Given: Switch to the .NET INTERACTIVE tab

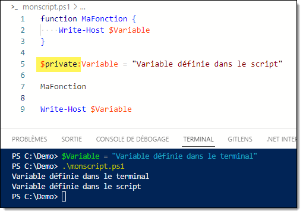Looking at the screenshot, I should pos(281,139).
